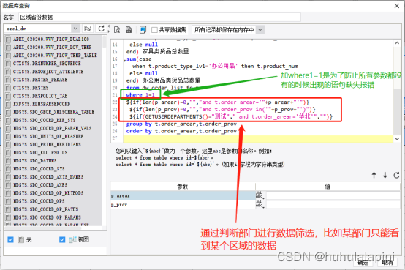Click the 取消 button

tap(387, 263)
